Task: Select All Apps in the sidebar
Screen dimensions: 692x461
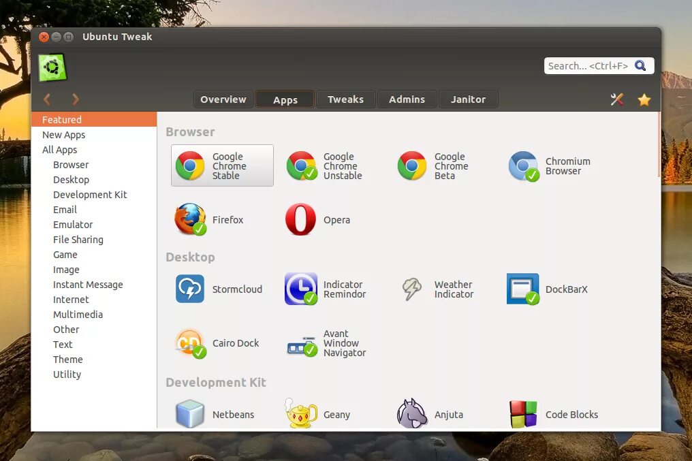Action: click(x=94, y=150)
